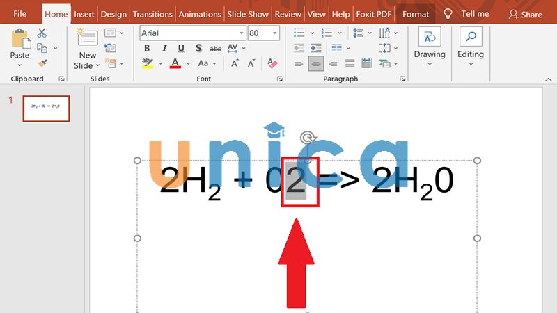Click the Numbering list icon

coord(327,33)
